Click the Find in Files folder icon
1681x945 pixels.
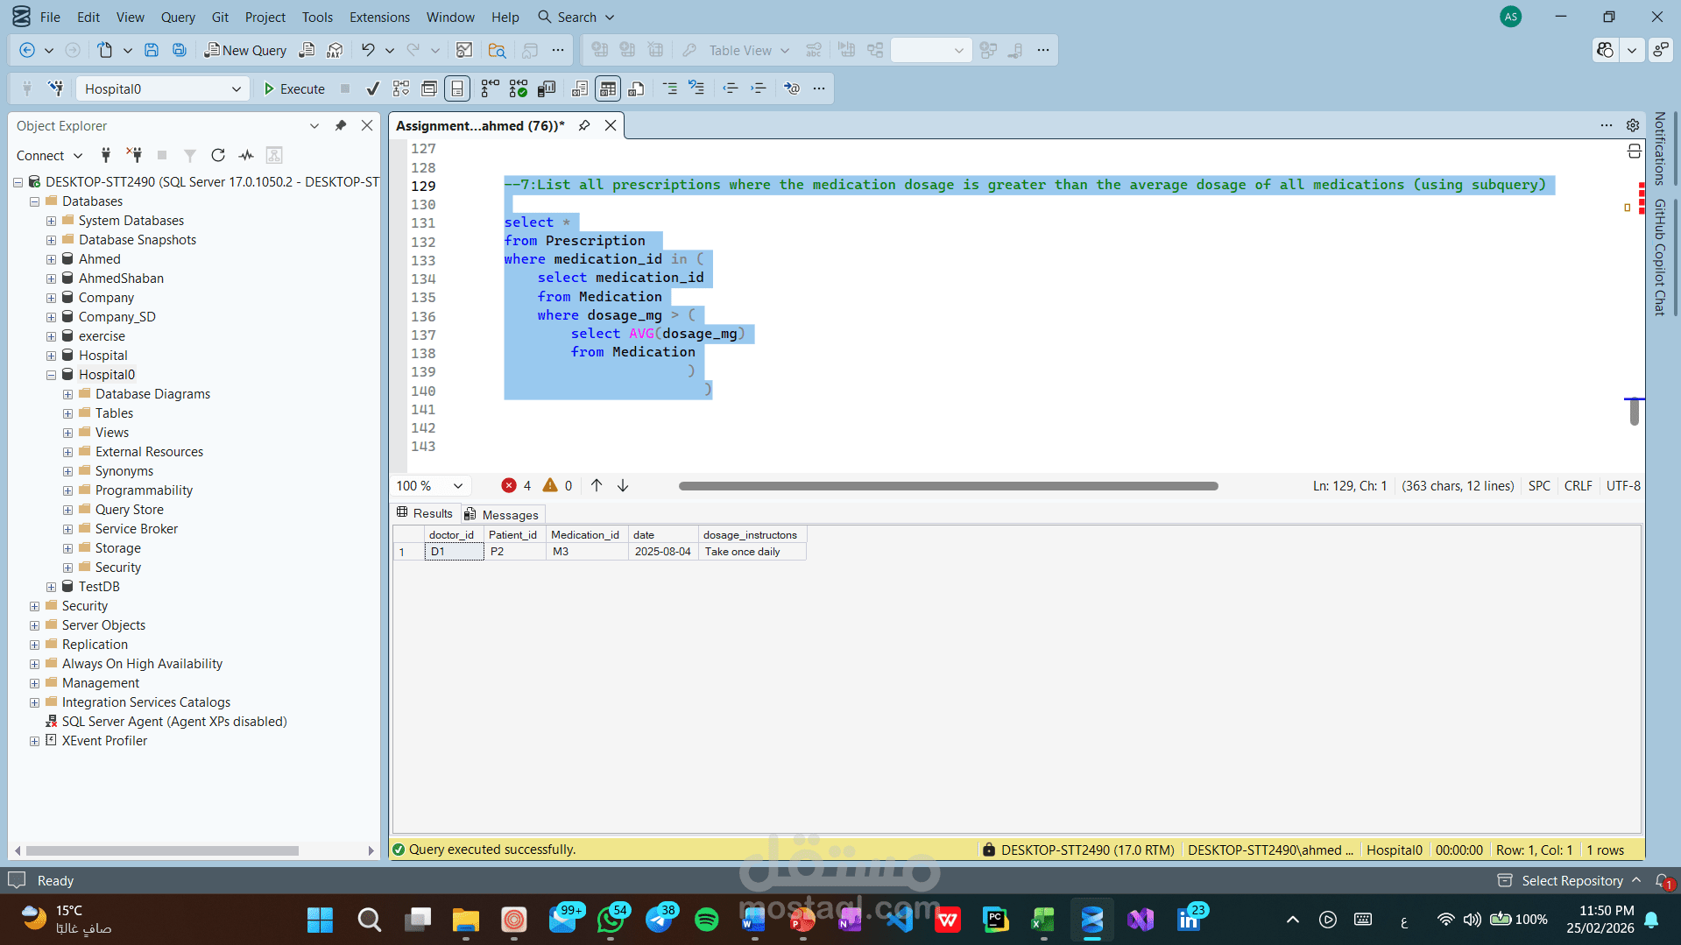pos(497,51)
